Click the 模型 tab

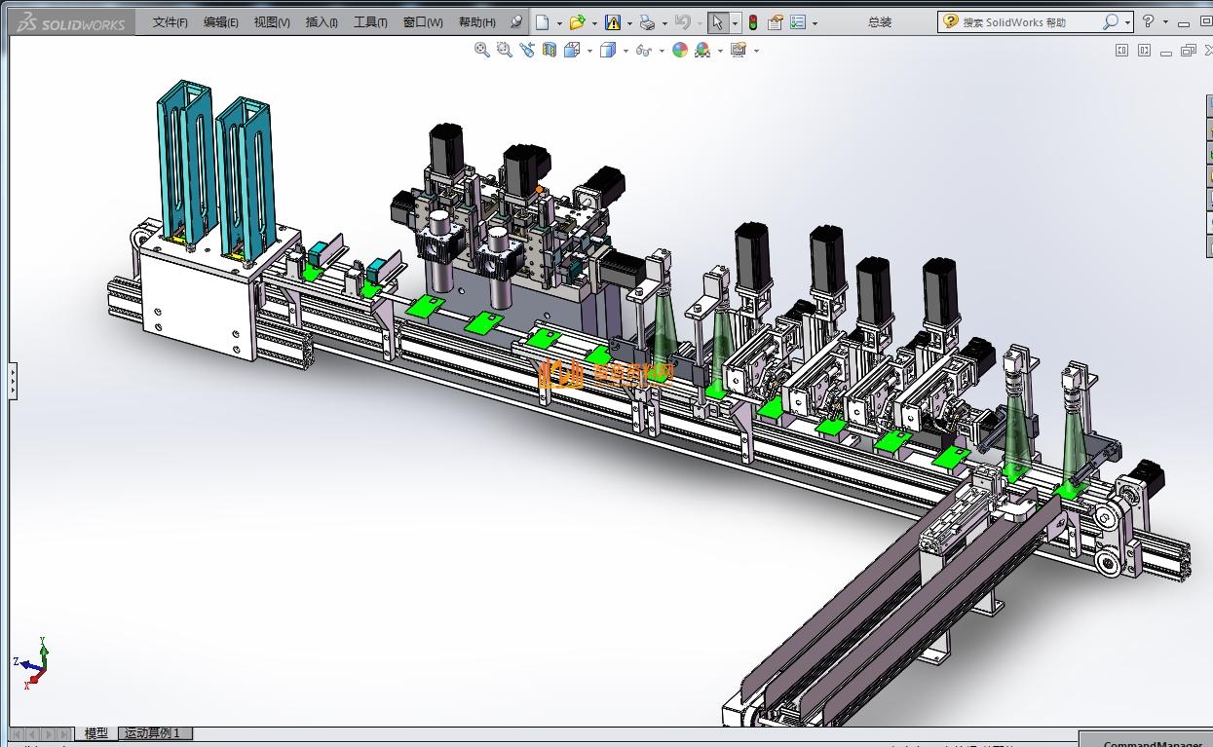(x=96, y=733)
